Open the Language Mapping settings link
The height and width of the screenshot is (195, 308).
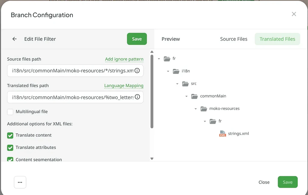(124, 85)
